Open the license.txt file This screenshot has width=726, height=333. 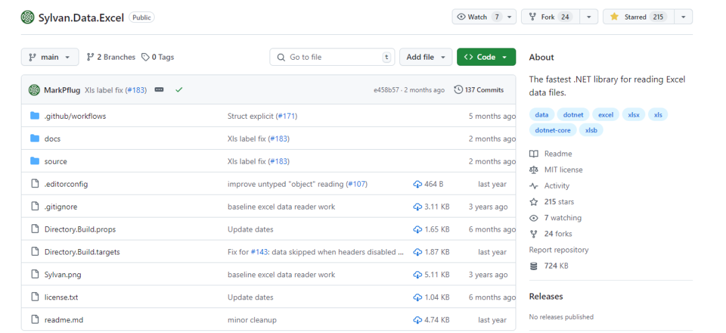[x=61, y=297]
